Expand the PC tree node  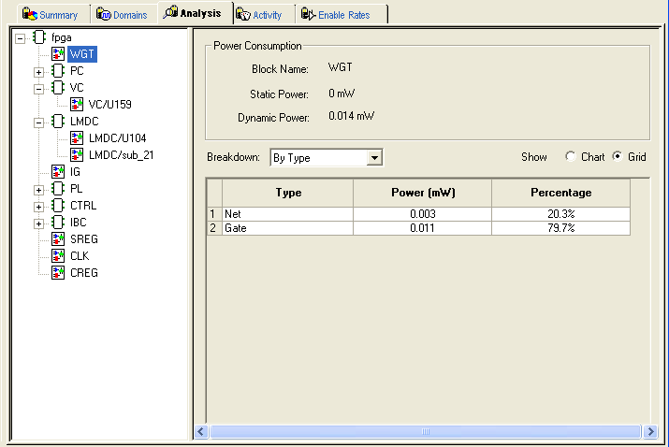pyautogui.click(x=38, y=71)
